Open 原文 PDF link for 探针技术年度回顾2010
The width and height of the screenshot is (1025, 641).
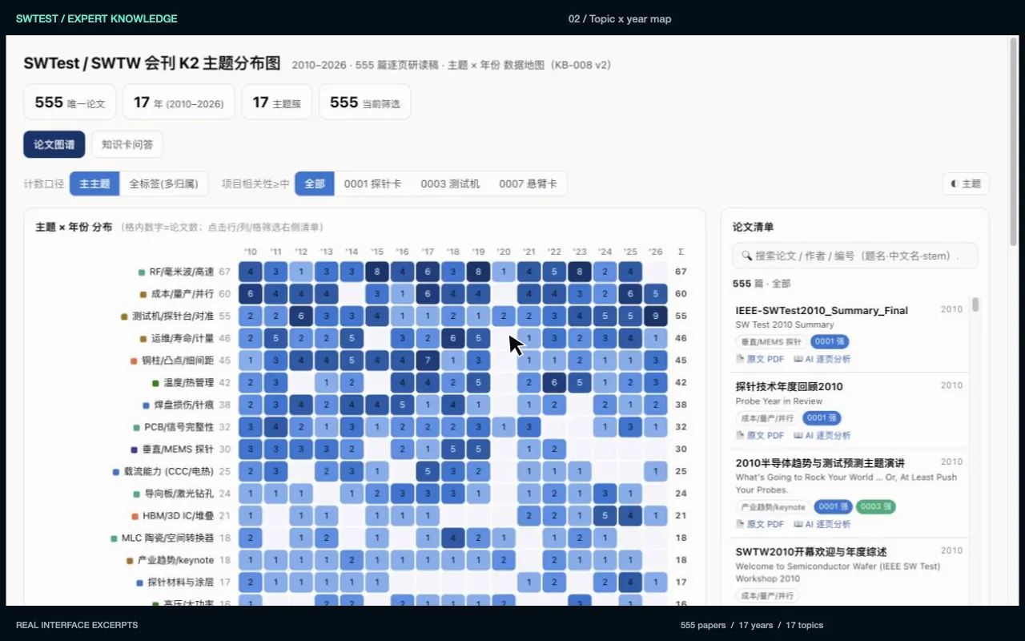(x=760, y=435)
